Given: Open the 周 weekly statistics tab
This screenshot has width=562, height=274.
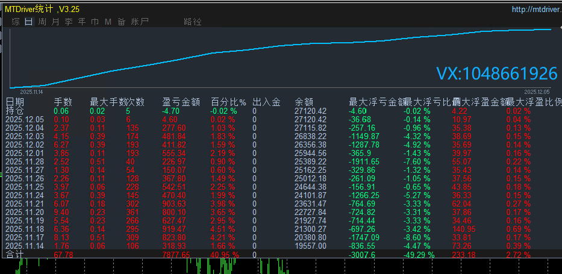Looking at the screenshot, I should (x=42, y=22).
